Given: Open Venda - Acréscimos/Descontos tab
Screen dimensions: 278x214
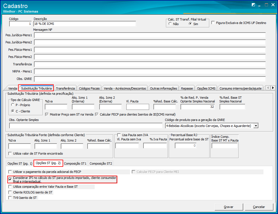Looking at the screenshot, I should (x=125, y=88).
